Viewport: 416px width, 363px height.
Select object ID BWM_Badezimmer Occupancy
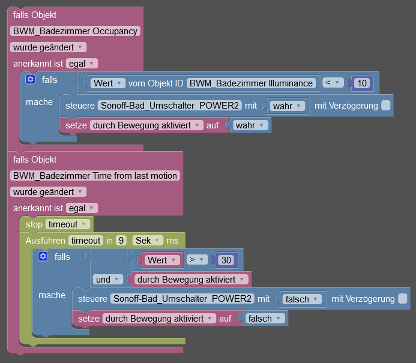pyautogui.click(x=75, y=31)
